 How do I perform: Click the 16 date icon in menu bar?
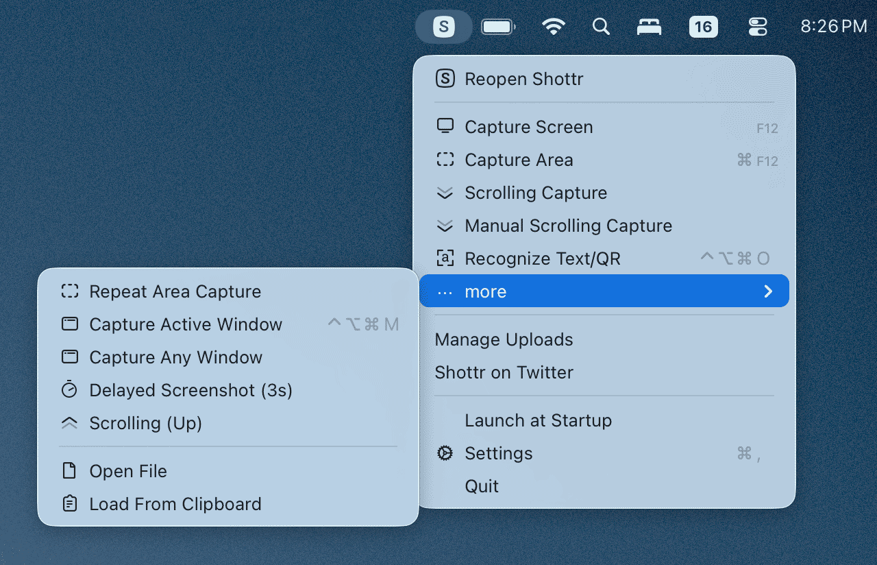(704, 27)
